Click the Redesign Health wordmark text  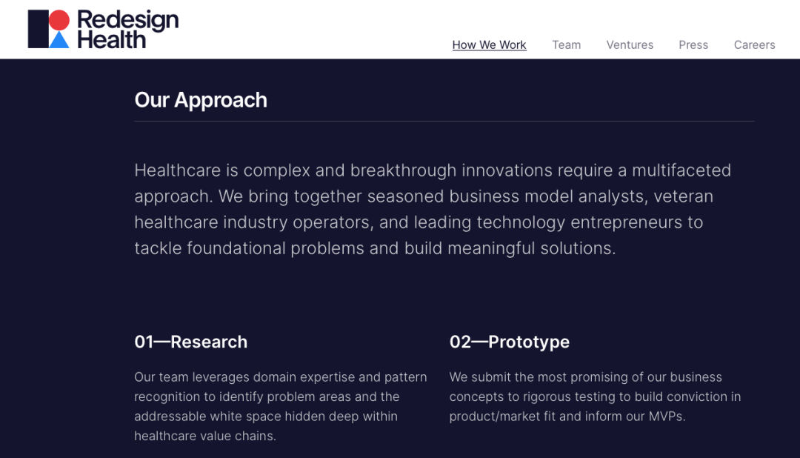pyautogui.click(x=127, y=30)
